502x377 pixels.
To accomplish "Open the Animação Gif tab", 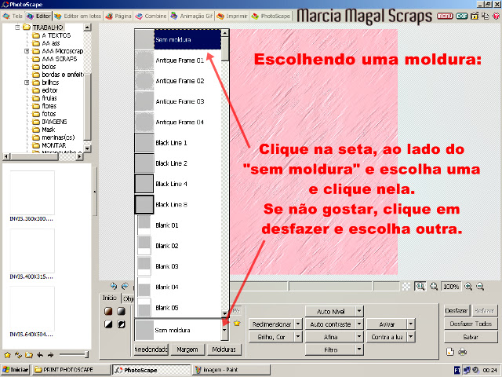I will [x=191, y=16].
